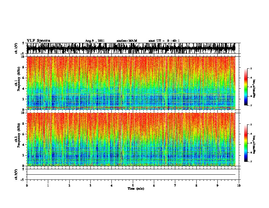Click the ch.1 spectrogram plot
The image size is (269, 208).
(131, 83)
